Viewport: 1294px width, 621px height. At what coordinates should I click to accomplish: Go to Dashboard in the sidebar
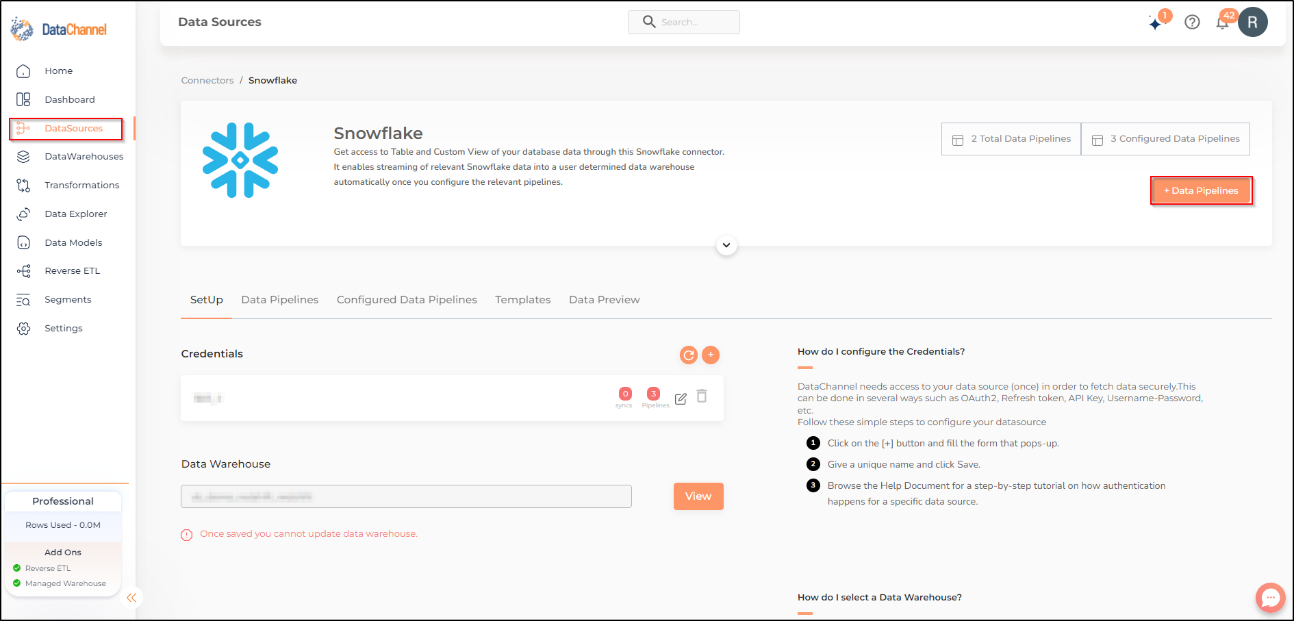70,100
